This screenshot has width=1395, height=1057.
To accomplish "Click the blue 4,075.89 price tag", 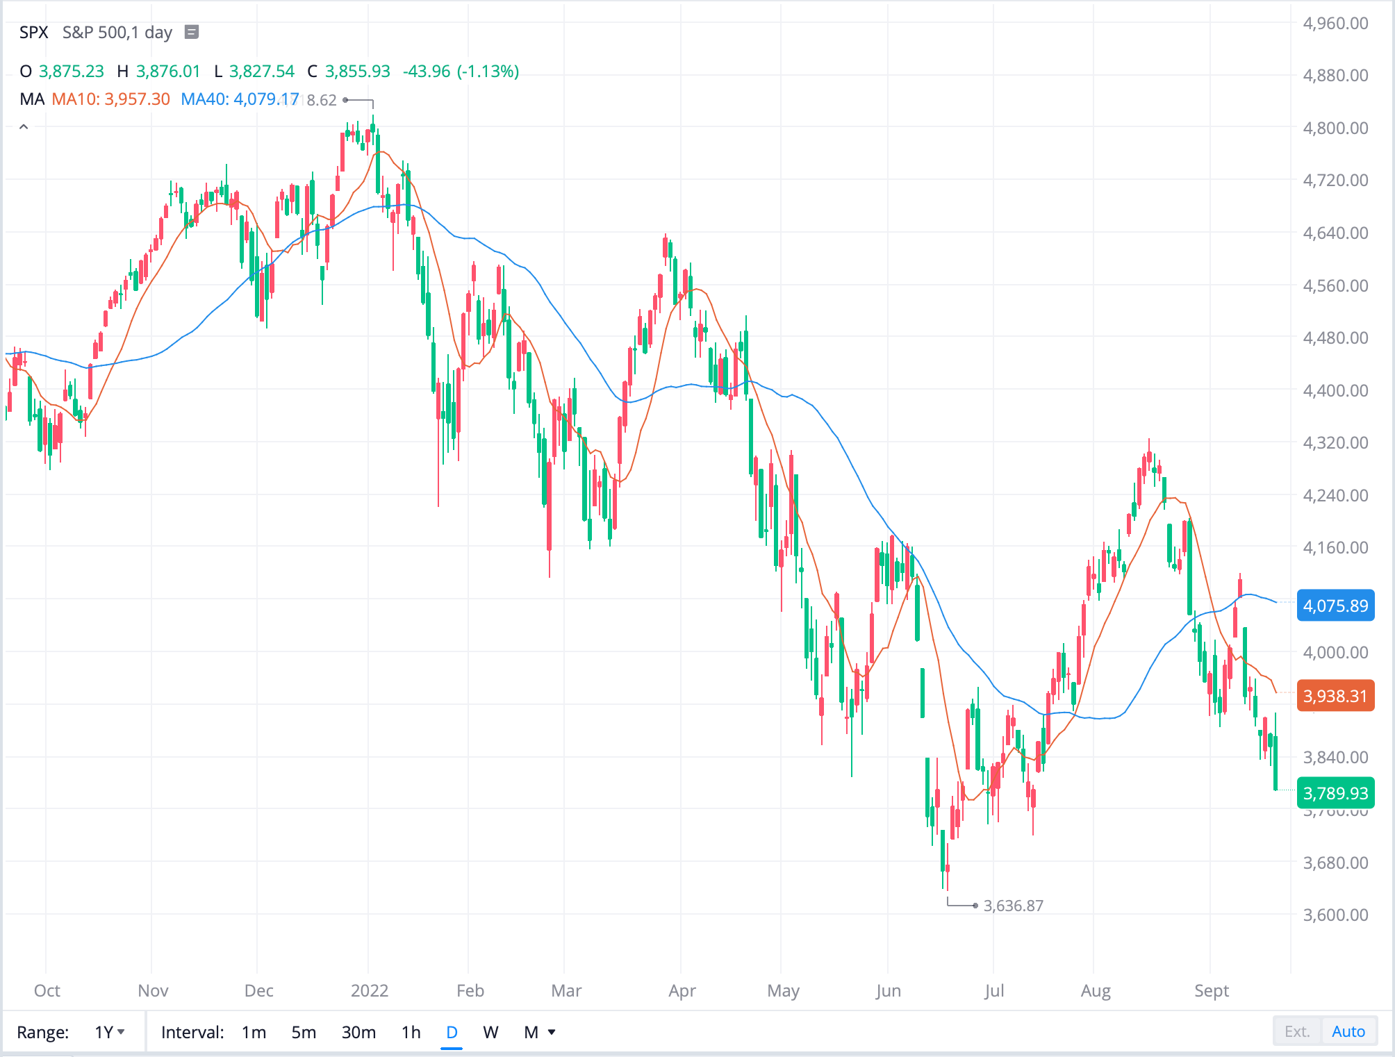I will (1335, 606).
